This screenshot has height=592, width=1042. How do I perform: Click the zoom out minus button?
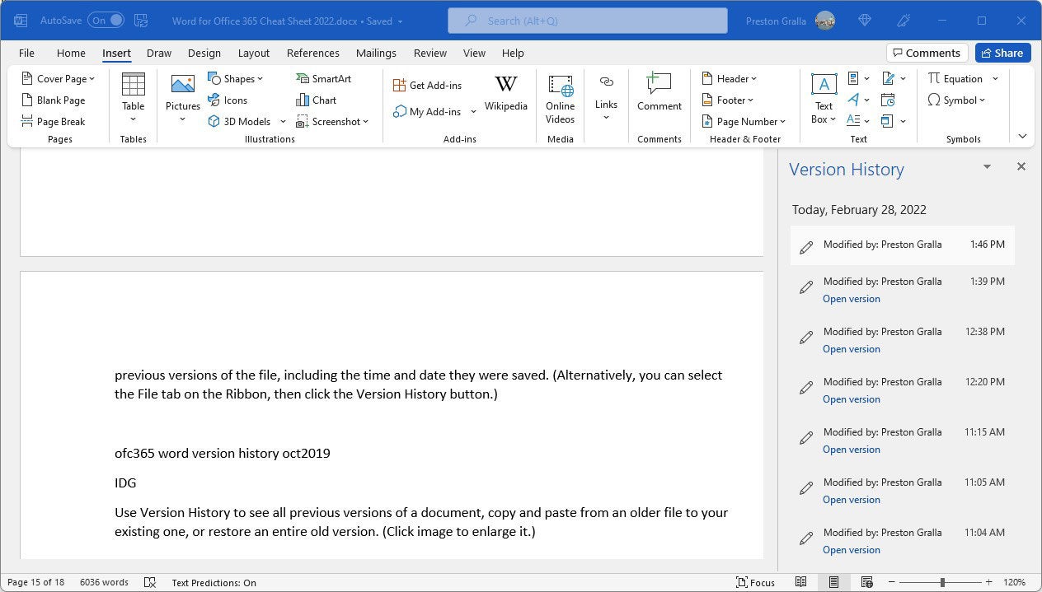890,582
